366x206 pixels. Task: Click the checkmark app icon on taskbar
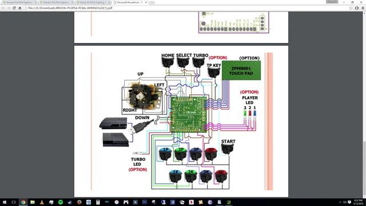pos(70,202)
